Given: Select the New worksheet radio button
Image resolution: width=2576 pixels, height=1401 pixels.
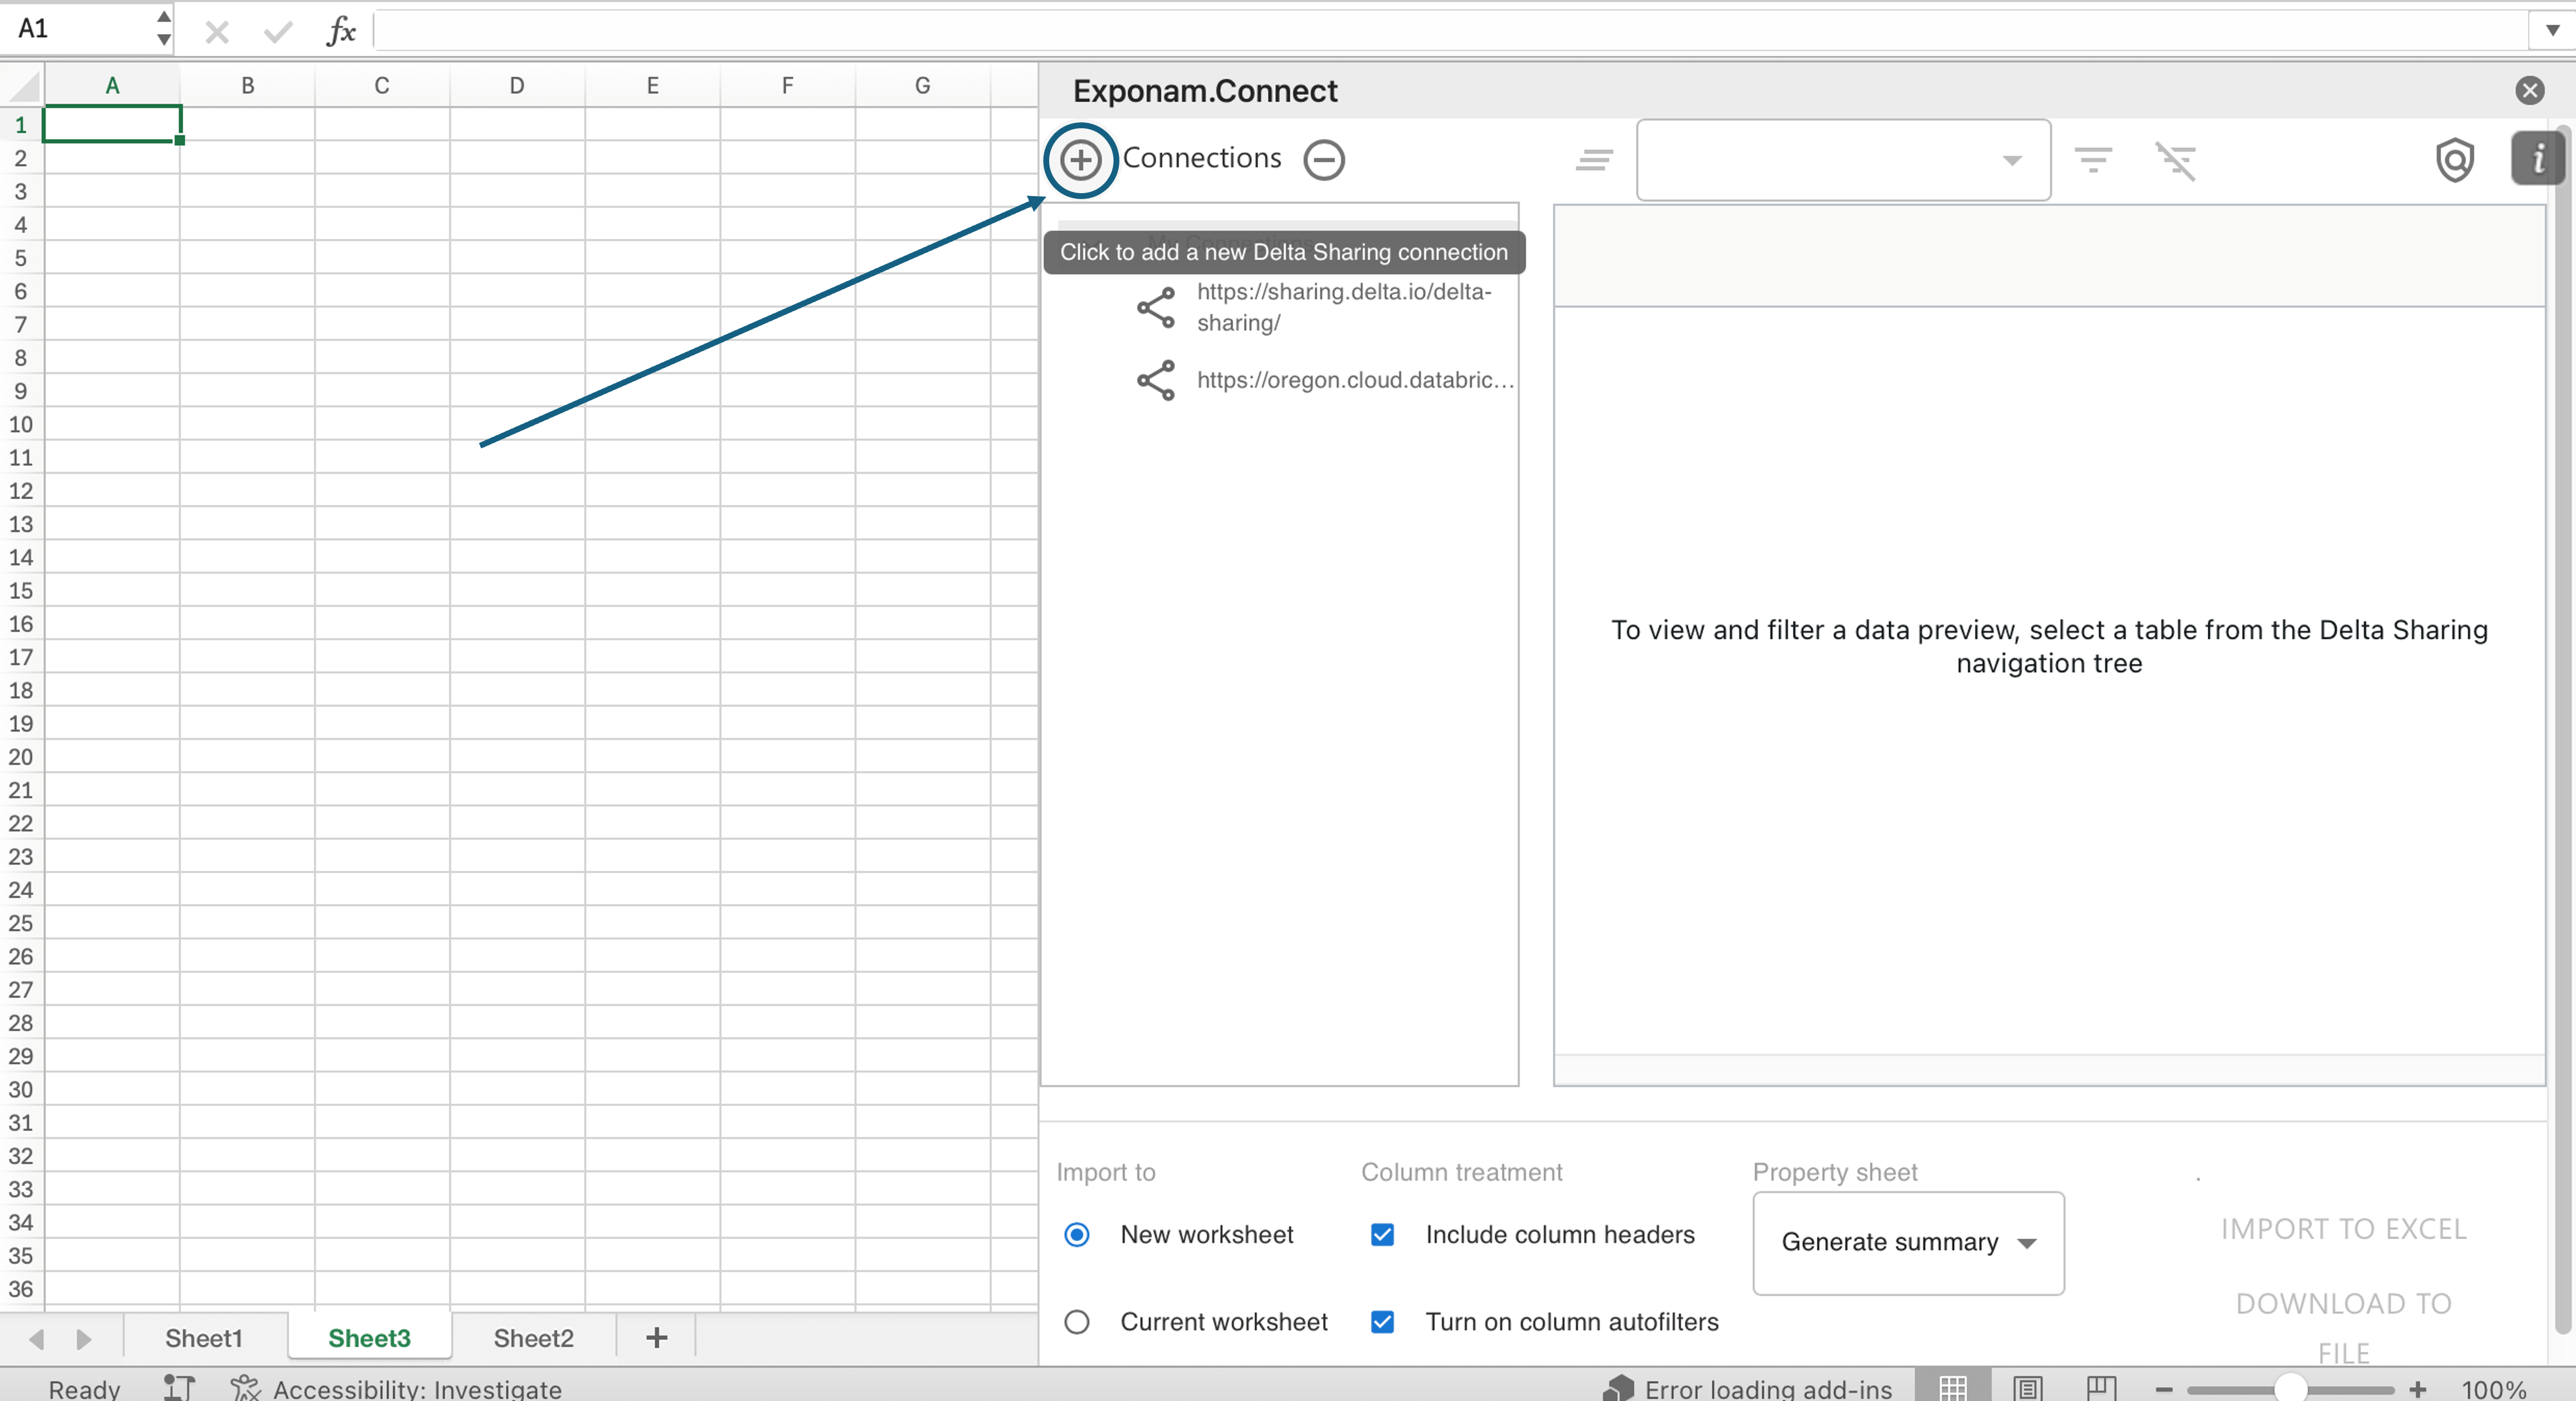Looking at the screenshot, I should tap(1077, 1234).
